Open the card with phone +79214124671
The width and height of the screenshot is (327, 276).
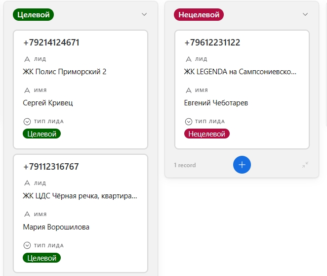[51, 43]
